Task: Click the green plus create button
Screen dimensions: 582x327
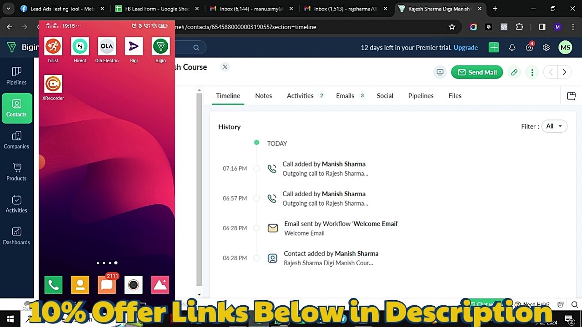Action: [494, 47]
